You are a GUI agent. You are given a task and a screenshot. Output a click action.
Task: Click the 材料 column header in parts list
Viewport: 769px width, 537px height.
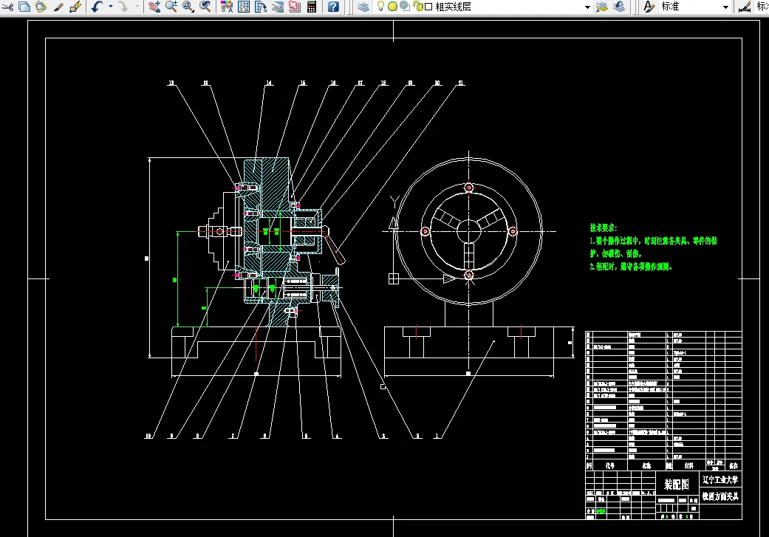pos(689,466)
